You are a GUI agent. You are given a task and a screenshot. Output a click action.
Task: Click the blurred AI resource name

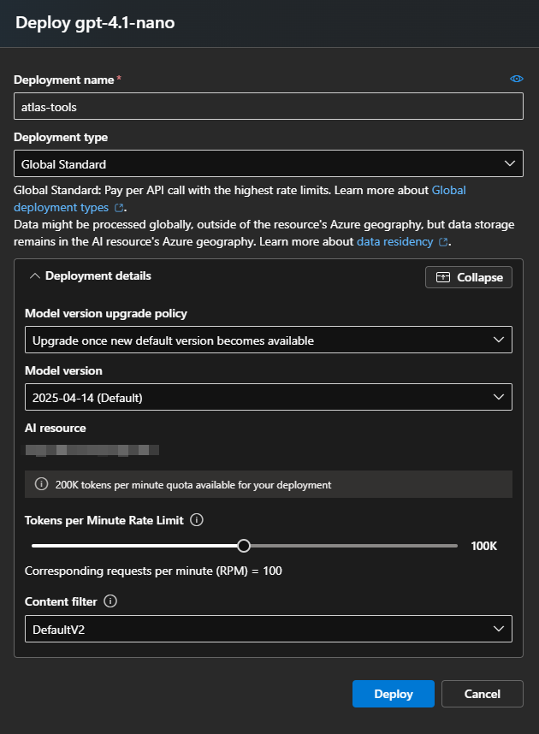point(92,450)
